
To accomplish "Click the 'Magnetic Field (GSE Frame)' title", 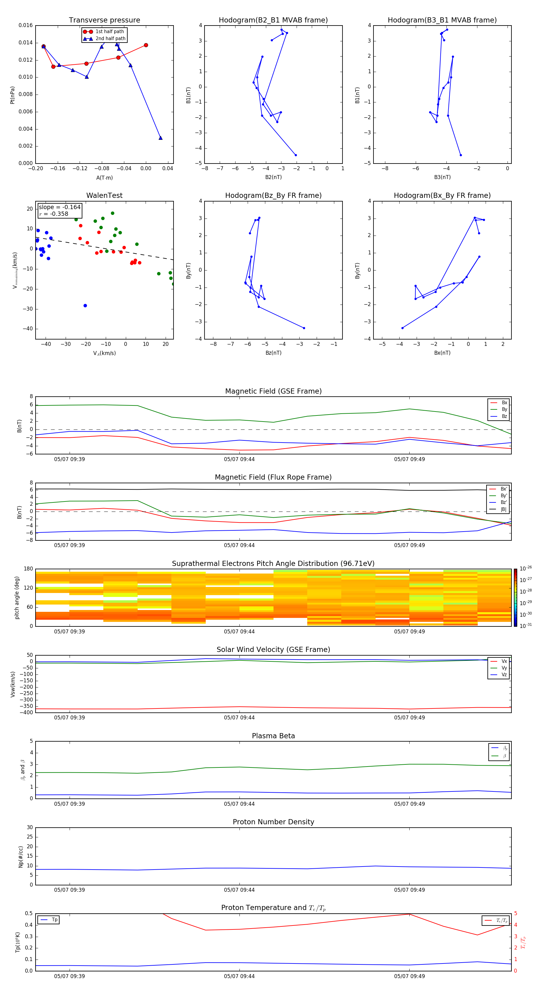I will [273, 391].
